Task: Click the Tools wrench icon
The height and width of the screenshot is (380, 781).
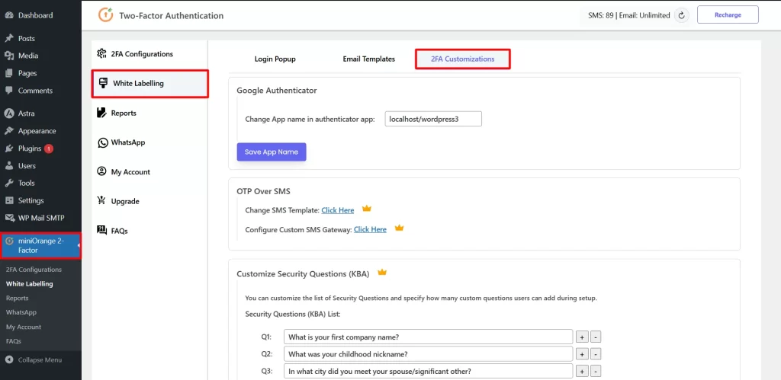Action: [9, 183]
